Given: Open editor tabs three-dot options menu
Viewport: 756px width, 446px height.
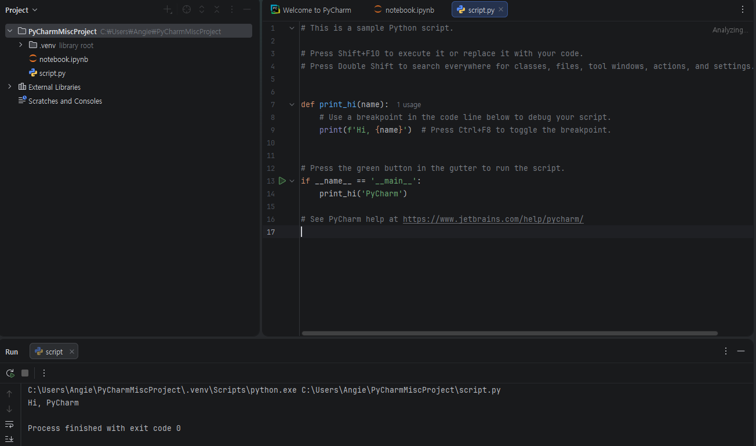Looking at the screenshot, I should (x=743, y=9).
